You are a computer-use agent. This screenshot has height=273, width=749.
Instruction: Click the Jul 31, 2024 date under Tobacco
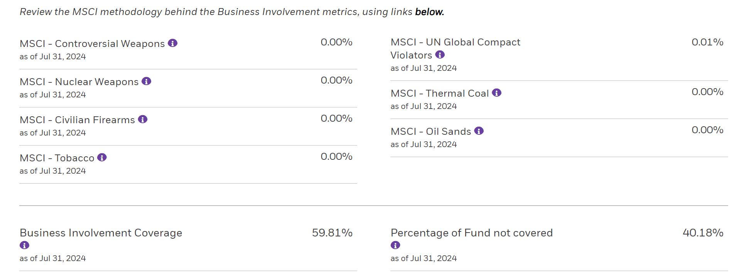53,171
